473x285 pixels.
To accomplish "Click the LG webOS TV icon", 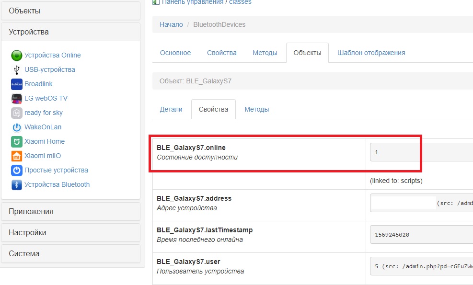I will point(17,99).
